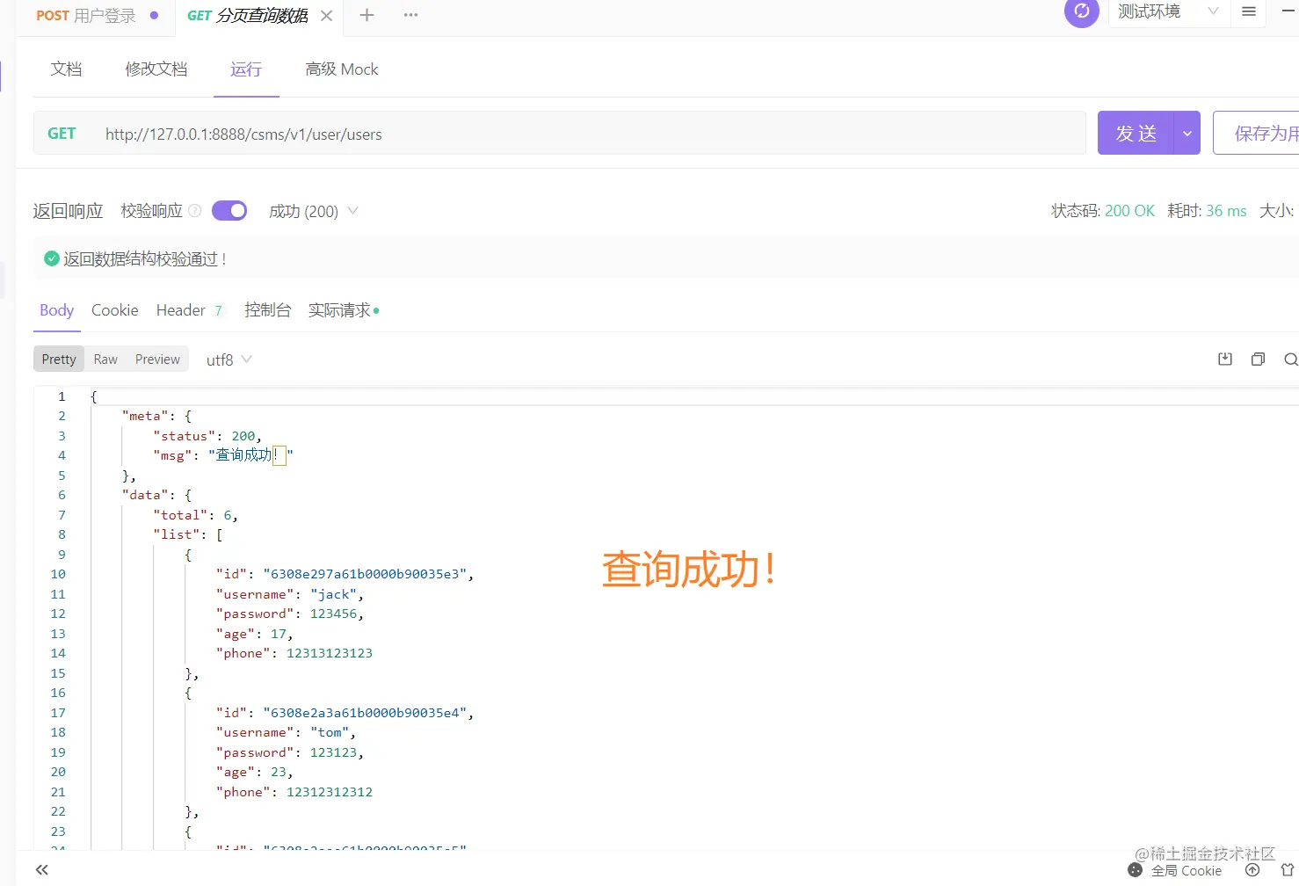Click the "msg": "查询成功!" line in the JSON
Image resolution: width=1299 pixels, height=886 pixels.
click(x=223, y=455)
